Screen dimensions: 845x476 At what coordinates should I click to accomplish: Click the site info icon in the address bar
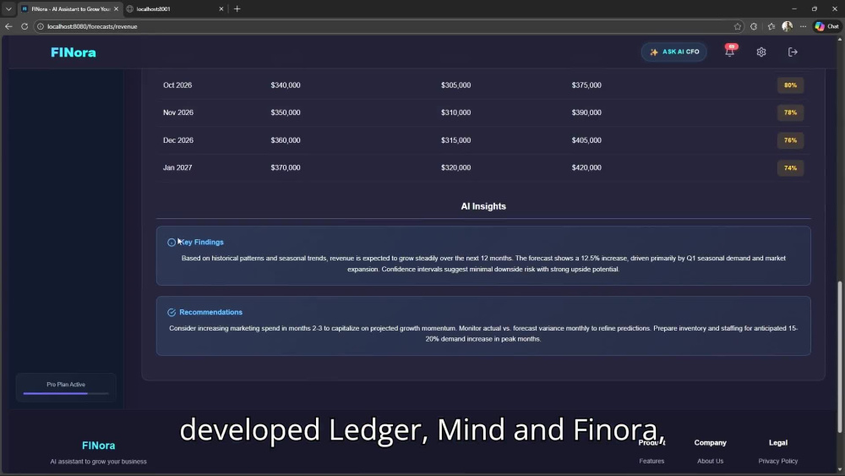point(41,26)
